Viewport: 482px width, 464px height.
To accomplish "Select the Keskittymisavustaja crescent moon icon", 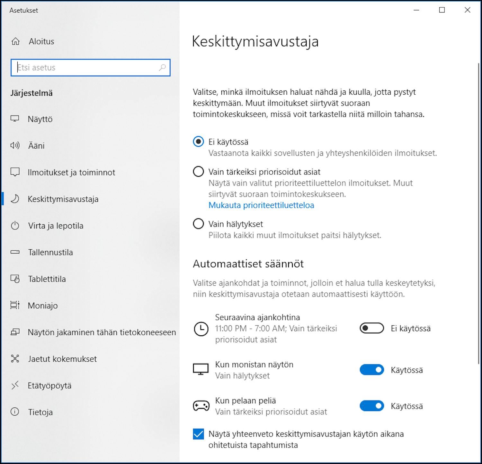I will coord(15,199).
